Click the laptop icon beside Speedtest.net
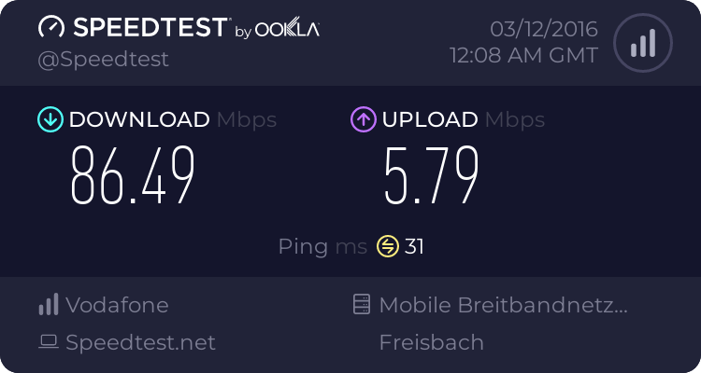The width and height of the screenshot is (701, 373). click(49, 342)
